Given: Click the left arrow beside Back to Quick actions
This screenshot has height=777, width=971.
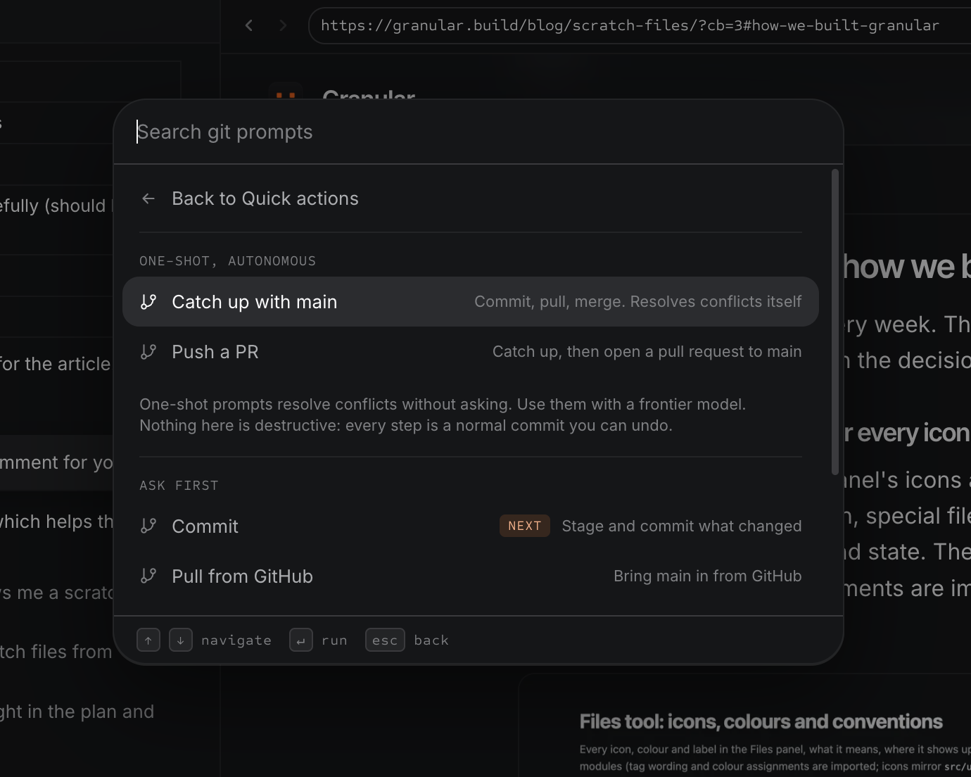Looking at the screenshot, I should tap(148, 198).
